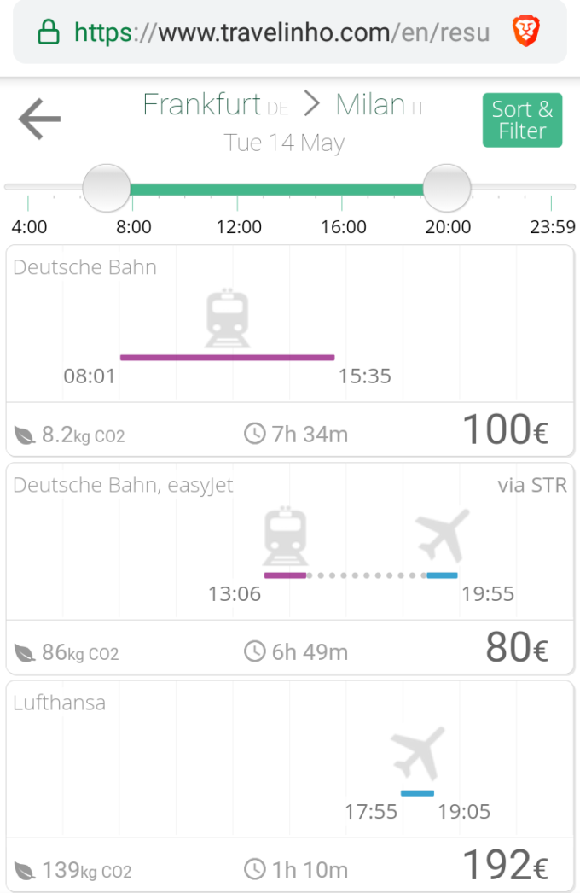Click the travelinho.com address bar URL
The image size is (580, 893).
281,32
